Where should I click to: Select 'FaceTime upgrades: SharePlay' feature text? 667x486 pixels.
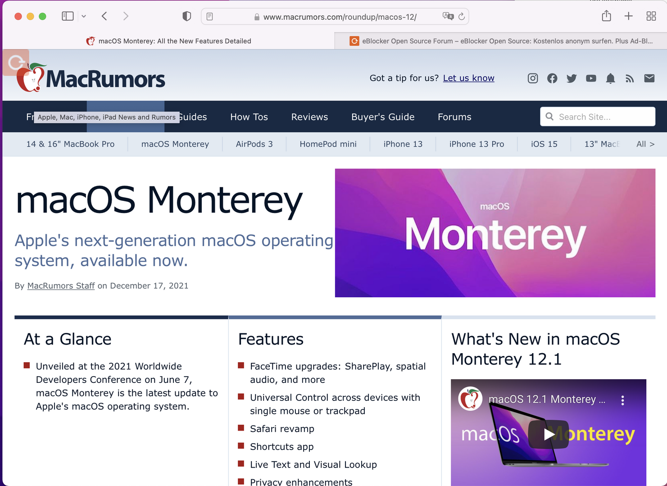338,372
